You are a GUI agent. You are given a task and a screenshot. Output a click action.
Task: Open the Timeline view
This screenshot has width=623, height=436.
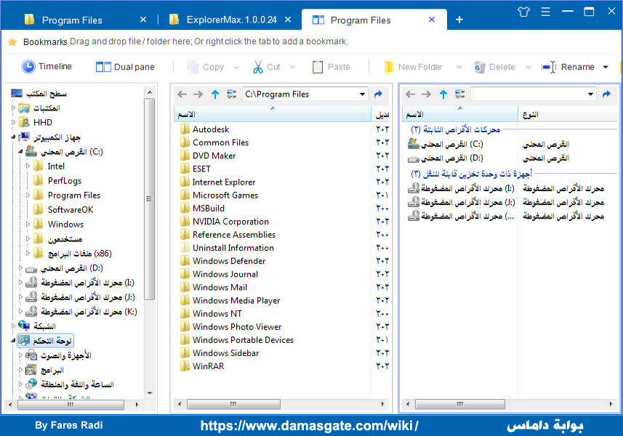coord(47,66)
